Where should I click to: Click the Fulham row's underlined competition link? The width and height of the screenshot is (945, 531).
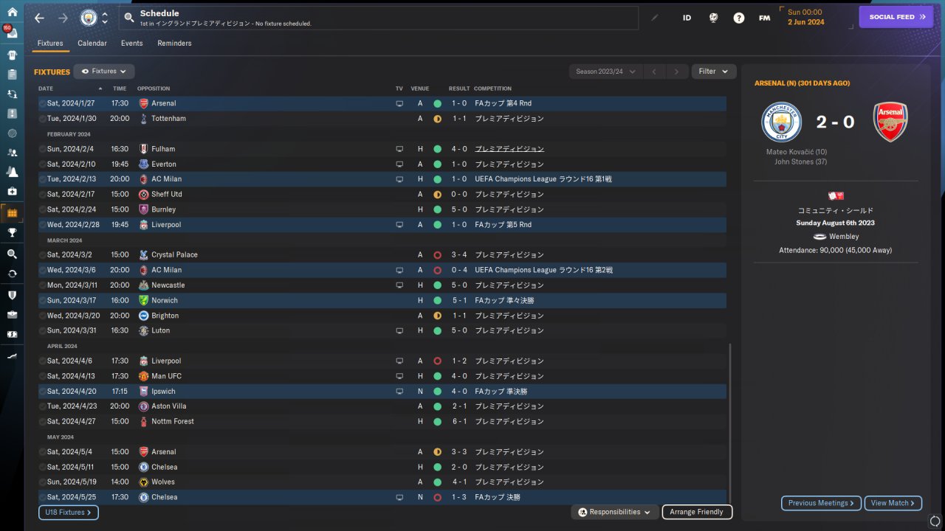coord(509,149)
